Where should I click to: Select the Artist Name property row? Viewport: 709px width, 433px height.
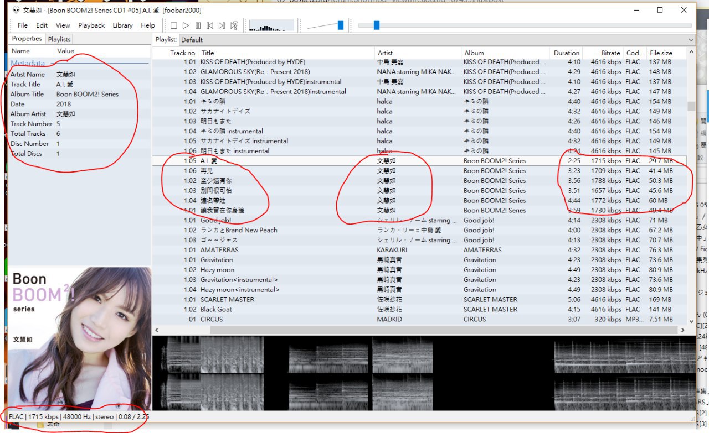point(80,74)
